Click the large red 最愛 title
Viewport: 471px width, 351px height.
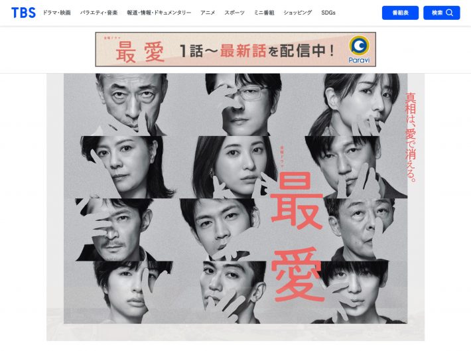tap(297, 237)
